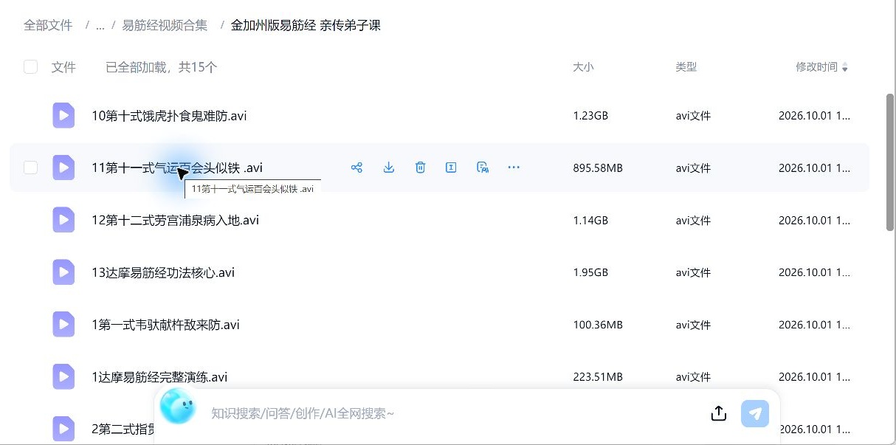Click the video icon beside 10第十式饿虎扑食鬼难防.avi
The image size is (896, 445).
click(x=63, y=115)
